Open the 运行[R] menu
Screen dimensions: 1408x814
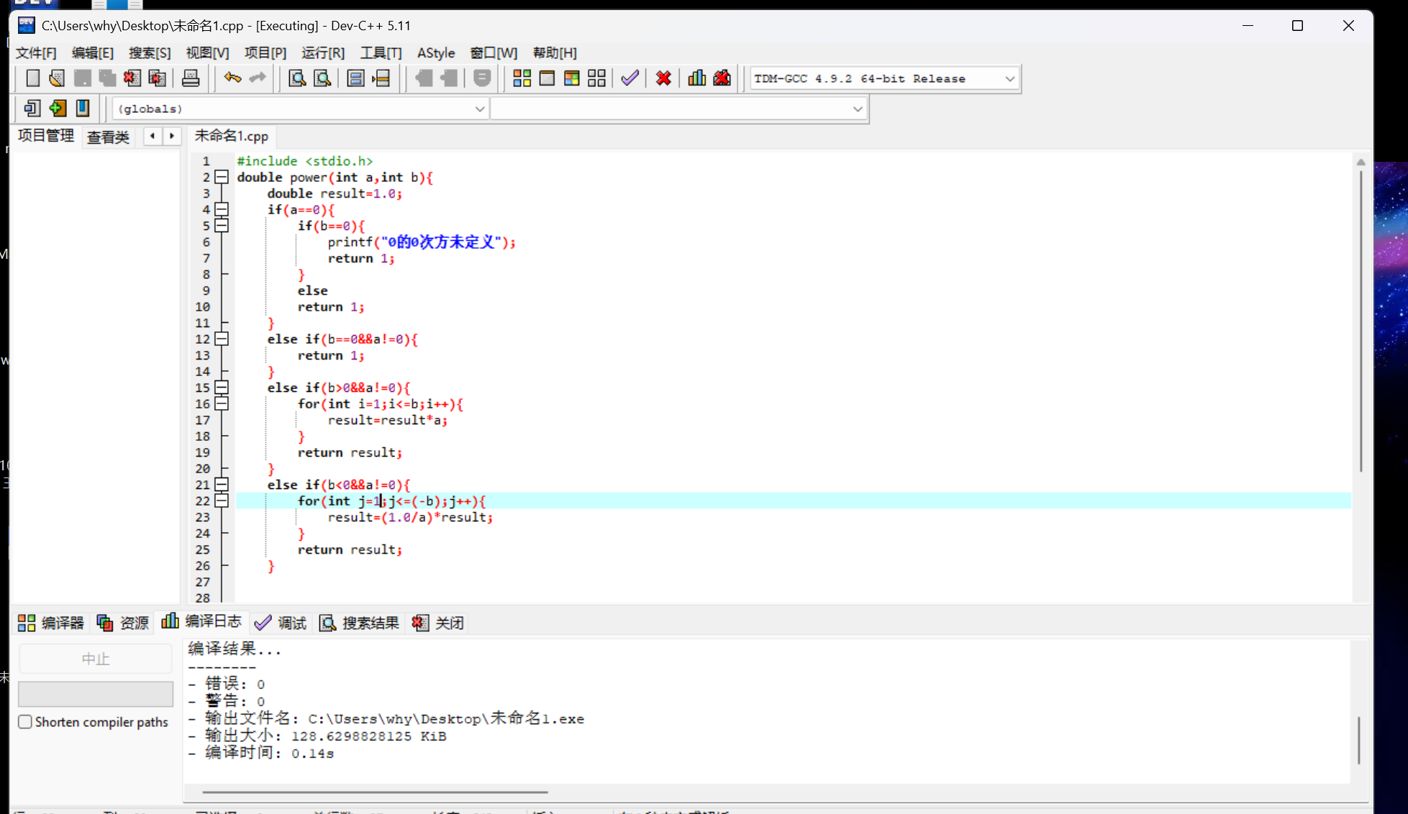(x=322, y=53)
